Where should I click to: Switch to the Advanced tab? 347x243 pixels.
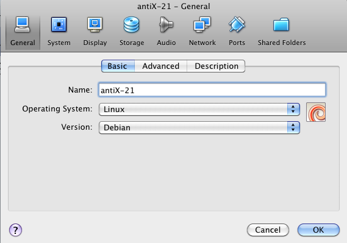[x=160, y=66]
